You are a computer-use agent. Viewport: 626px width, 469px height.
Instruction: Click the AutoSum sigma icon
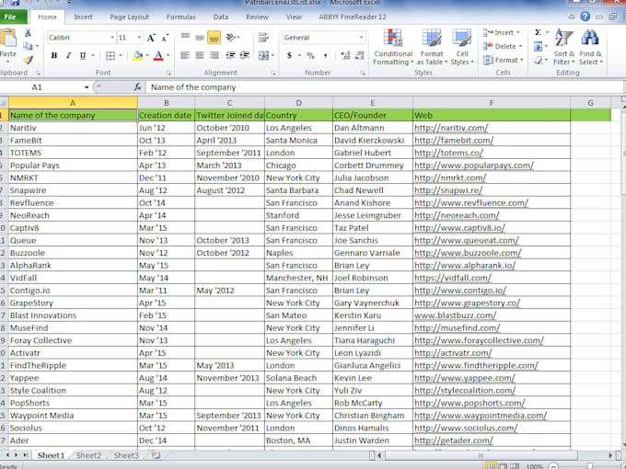(x=538, y=32)
